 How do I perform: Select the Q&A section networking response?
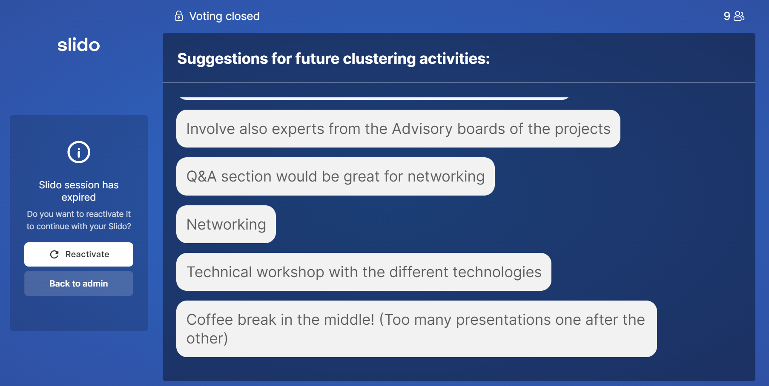coord(336,176)
